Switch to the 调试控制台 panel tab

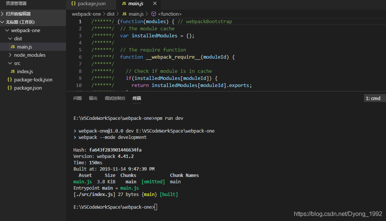[115, 98]
